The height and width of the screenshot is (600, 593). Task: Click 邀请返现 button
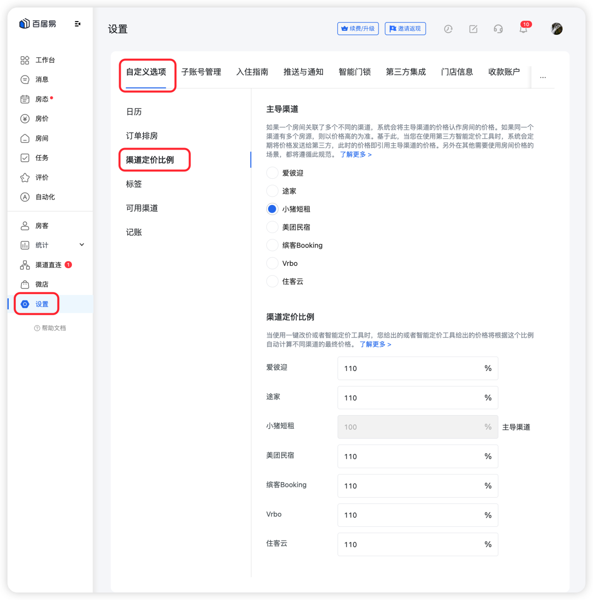coord(406,29)
